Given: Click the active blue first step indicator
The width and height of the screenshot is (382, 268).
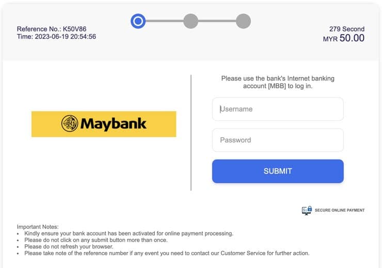Looking at the screenshot, I should pyautogui.click(x=138, y=21).
